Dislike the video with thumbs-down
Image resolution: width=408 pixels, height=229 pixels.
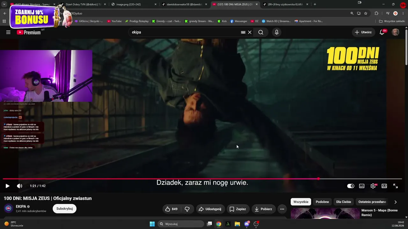click(187, 209)
